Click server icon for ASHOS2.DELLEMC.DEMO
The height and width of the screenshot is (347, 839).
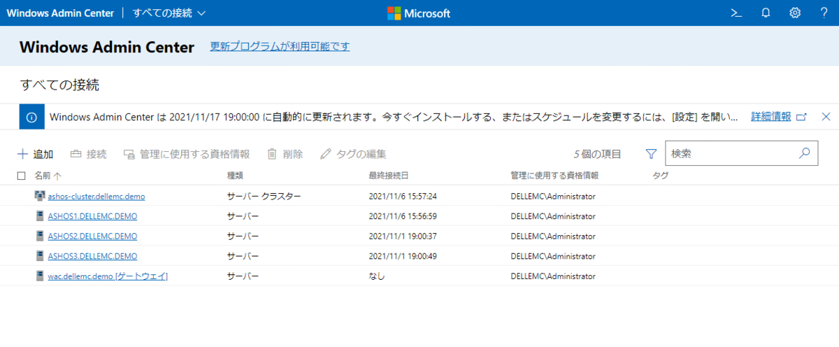pyautogui.click(x=40, y=236)
